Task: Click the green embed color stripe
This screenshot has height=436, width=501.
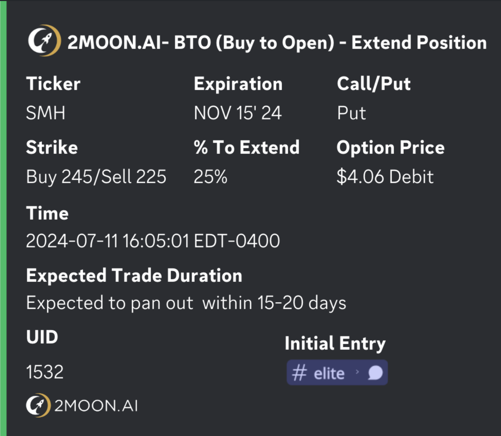Action: click(3, 218)
